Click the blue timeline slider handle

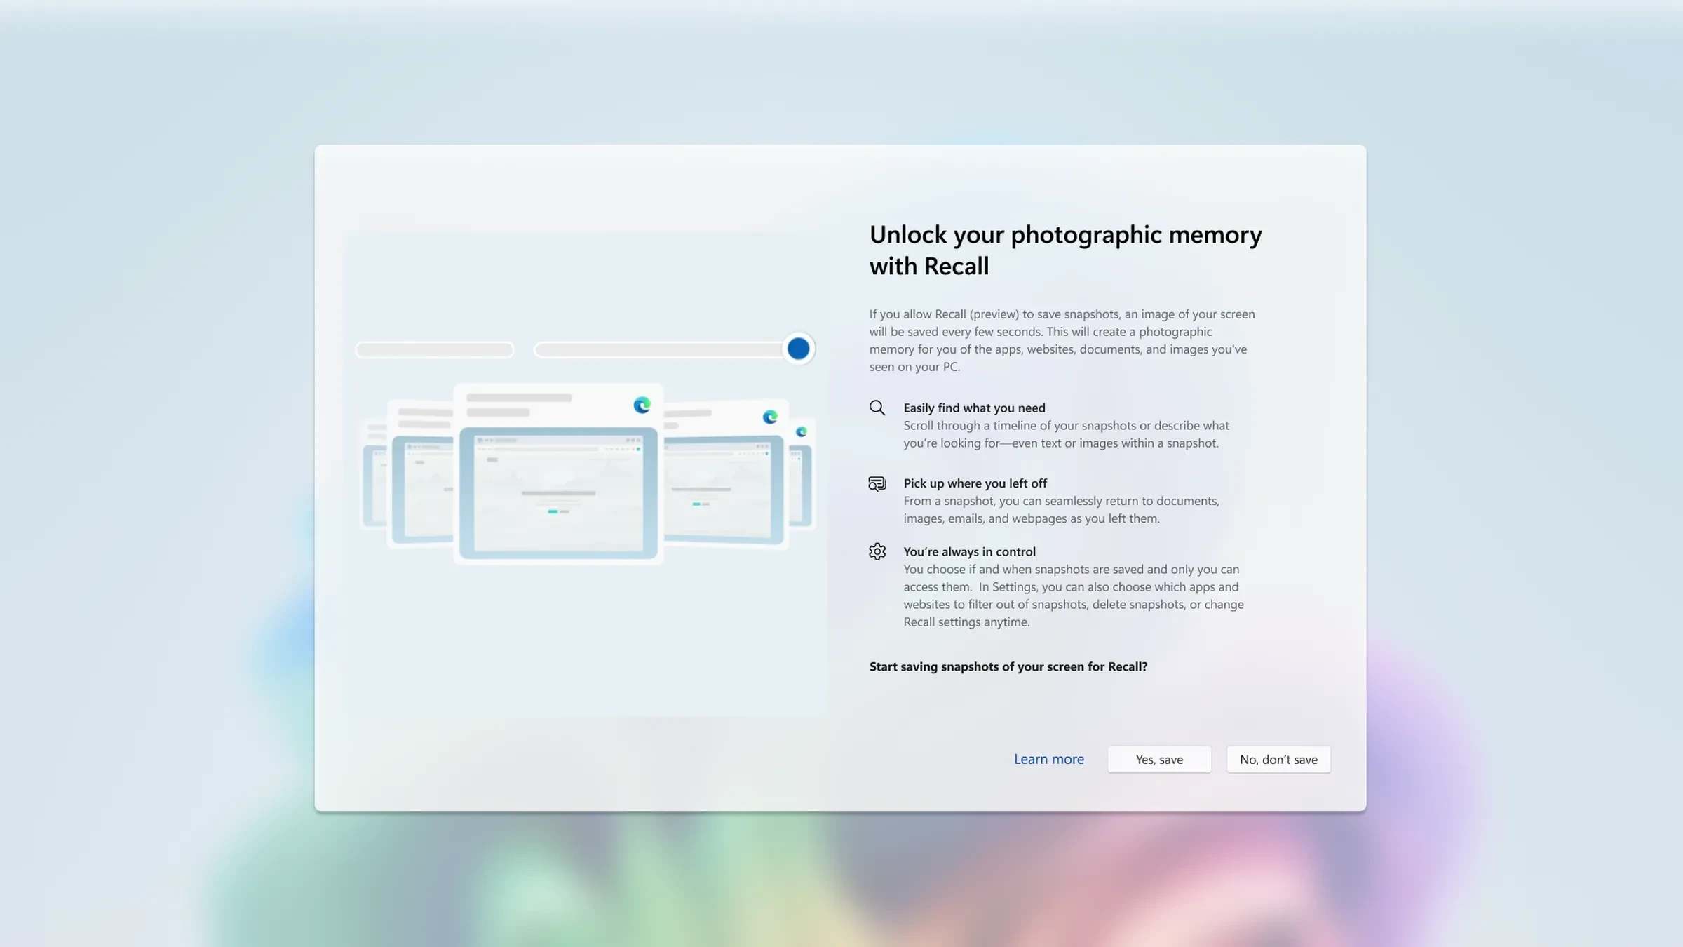(798, 349)
